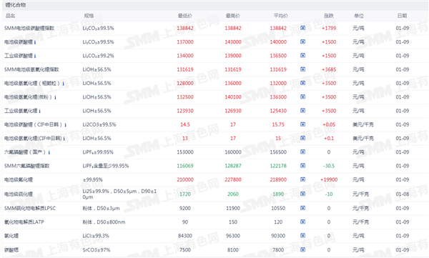429x258 pixels.
Task: Select the lowest price value 137000
Action: click(185, 42)
